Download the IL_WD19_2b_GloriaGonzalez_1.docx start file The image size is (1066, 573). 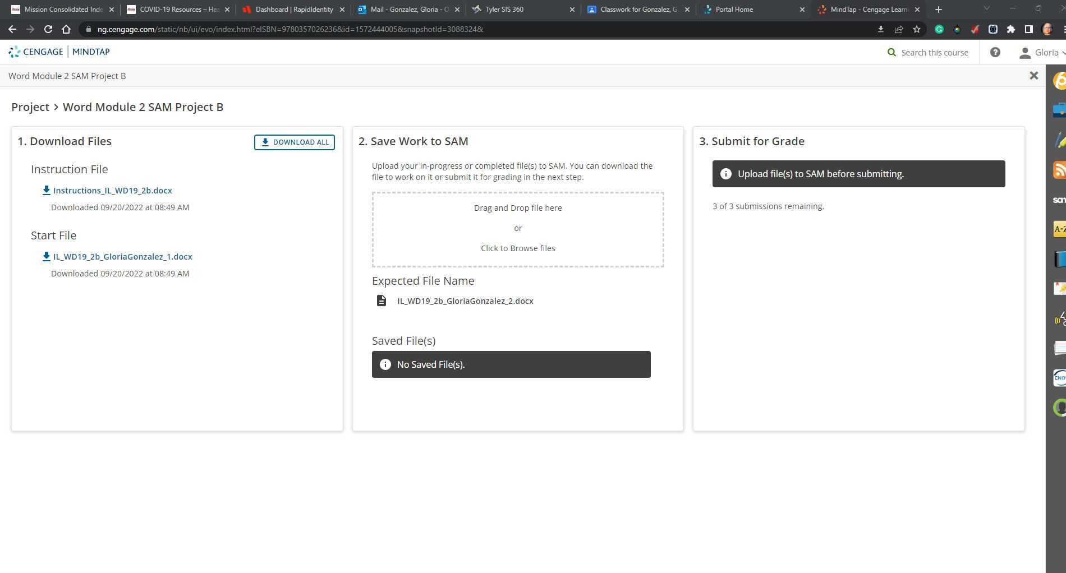(x=122, y=256)
